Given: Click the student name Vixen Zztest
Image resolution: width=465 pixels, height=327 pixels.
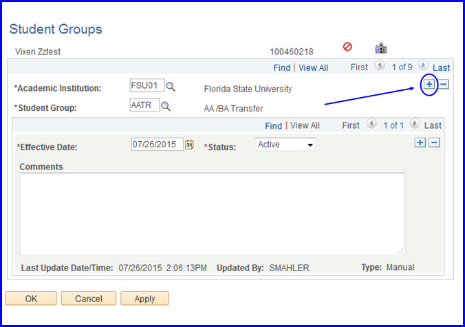Looking at the screenshot, I should [38, 52].
